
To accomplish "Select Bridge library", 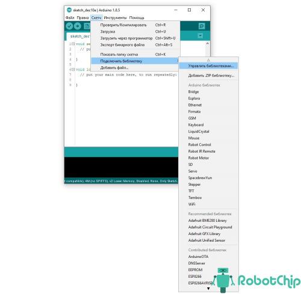I will point(208,92).
